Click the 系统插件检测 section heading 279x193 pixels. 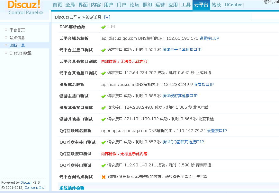click(x=72, y=188)
